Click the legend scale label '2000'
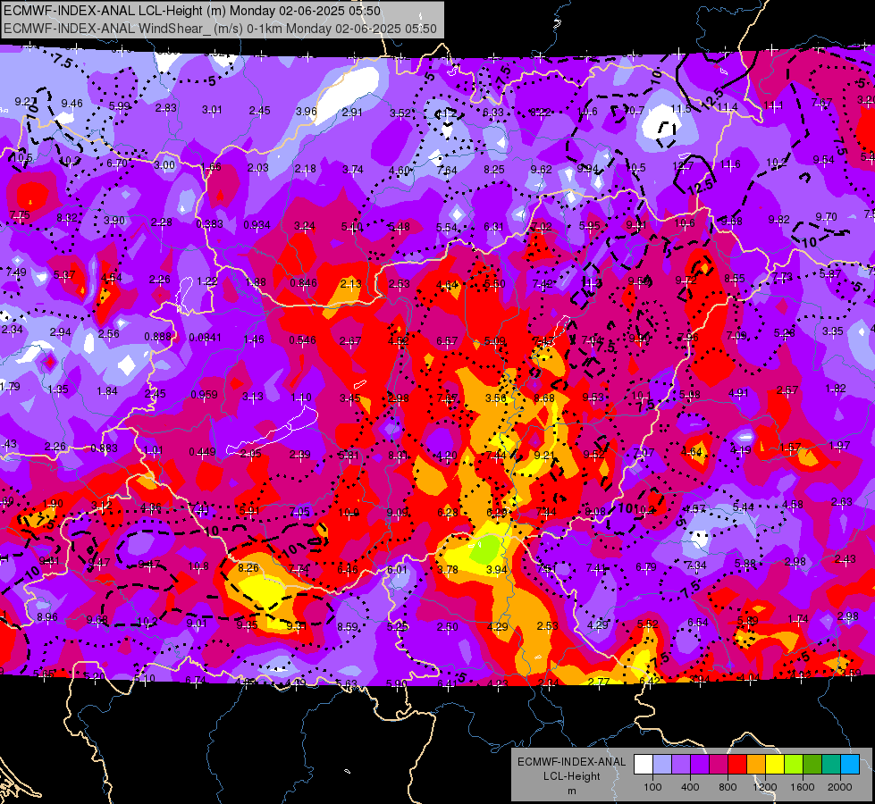Screen dimensions: 875x804 pos(840,787)
